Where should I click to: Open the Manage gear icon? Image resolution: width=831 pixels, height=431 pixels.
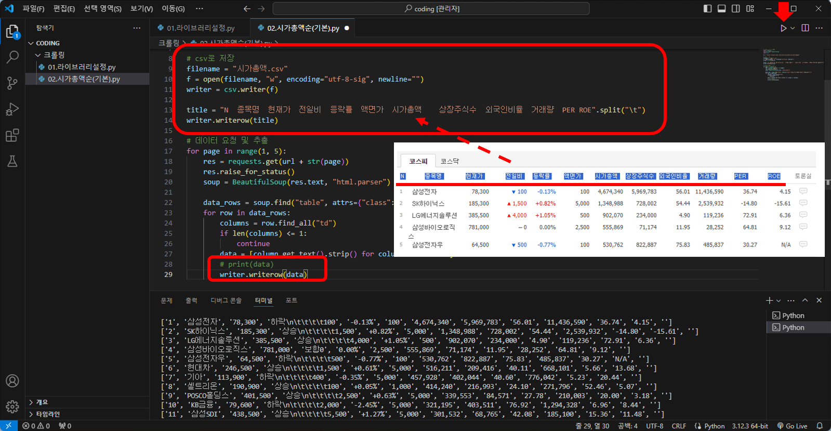tap(12, 406)
